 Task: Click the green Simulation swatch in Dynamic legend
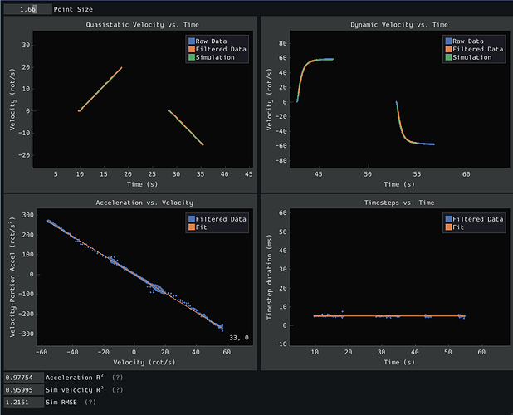coord(448,57)
